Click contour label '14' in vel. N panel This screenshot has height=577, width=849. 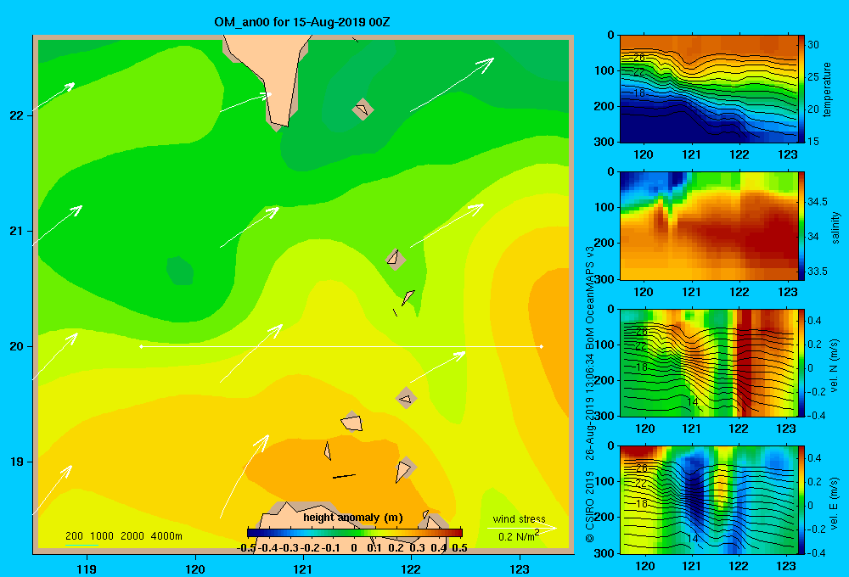tap(693, 402)
